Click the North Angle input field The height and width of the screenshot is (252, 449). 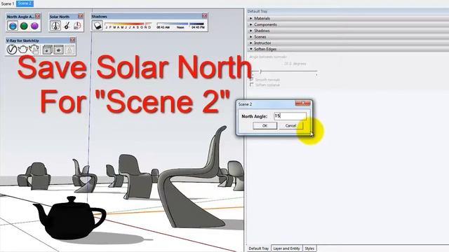[290, 116]
